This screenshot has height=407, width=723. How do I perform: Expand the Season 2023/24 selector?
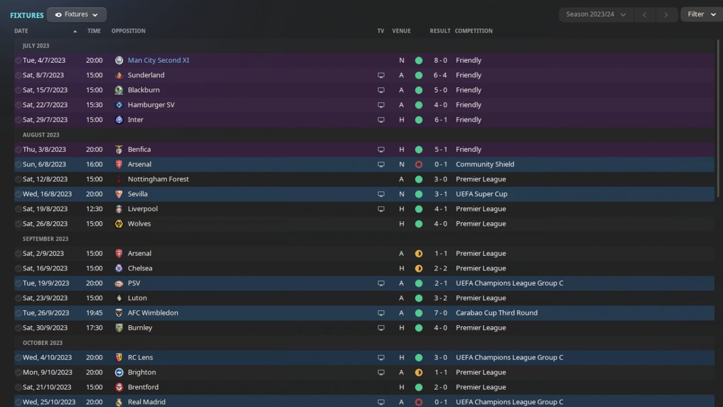click(x=596, y=15)
